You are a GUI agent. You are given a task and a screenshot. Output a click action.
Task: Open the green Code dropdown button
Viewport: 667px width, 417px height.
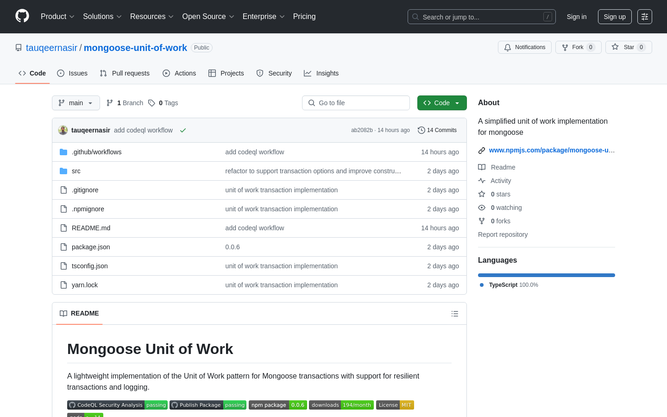(x=442, y=103)
